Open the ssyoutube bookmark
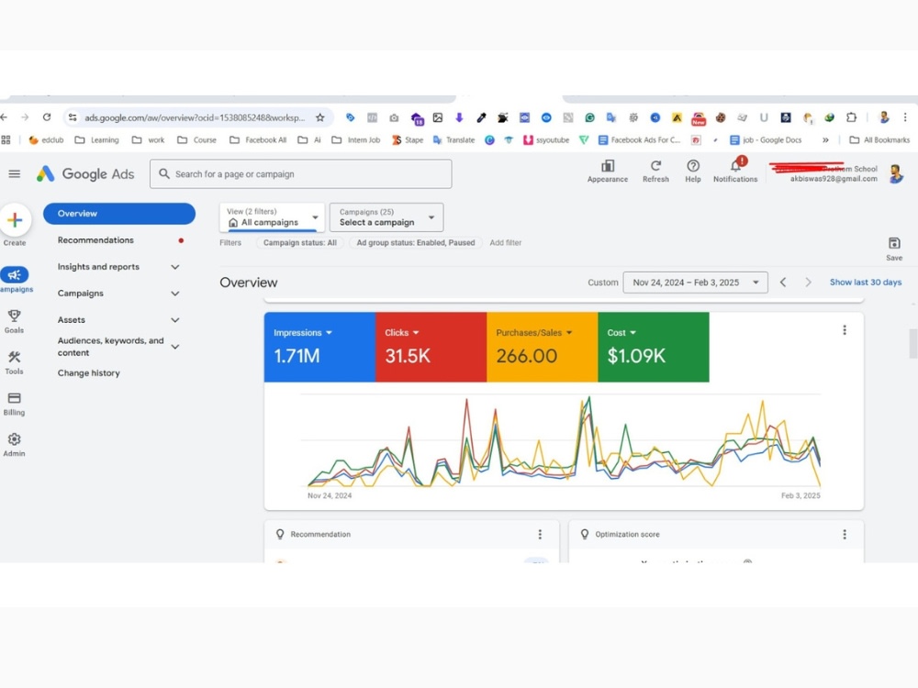 (546, 139)
